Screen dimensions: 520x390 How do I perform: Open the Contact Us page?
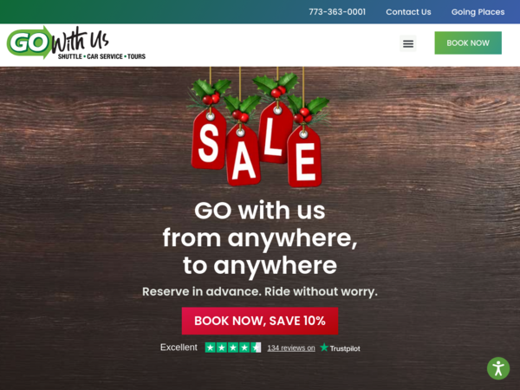pyautogui.click(x=408, y=12)
